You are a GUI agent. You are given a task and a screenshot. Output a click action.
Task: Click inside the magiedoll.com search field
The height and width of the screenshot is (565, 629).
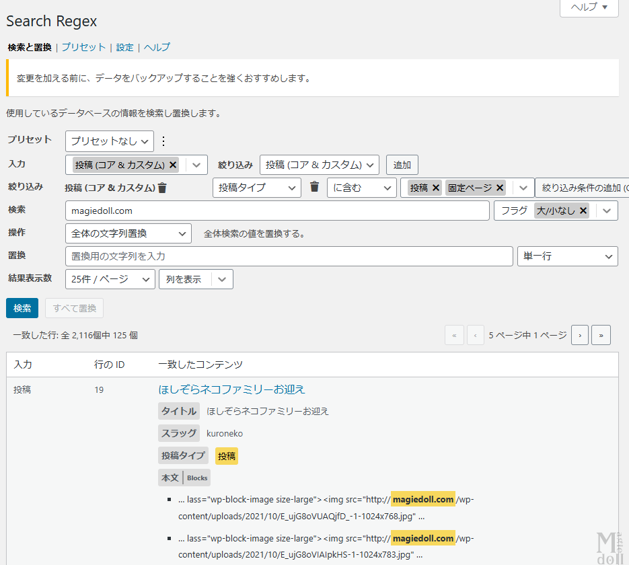tap(269, 211)
